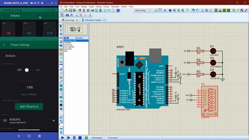Select the Text Script Mode tool
Image resolution: width=249 pixels, height=140 pixels.
click(61, 42)
